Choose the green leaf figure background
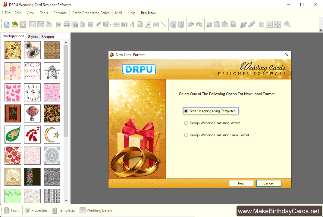 coord(13,135)
